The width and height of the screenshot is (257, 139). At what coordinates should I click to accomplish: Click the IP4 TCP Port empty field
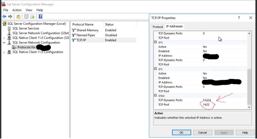224,65
